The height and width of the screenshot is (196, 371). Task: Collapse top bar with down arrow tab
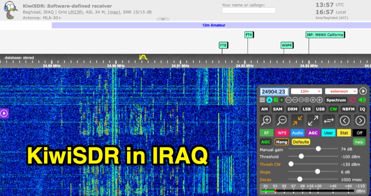163,19
